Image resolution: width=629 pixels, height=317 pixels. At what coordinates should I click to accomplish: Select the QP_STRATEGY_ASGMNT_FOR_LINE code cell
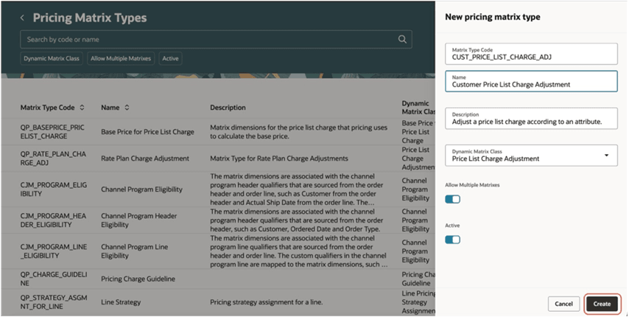point(54,302)
